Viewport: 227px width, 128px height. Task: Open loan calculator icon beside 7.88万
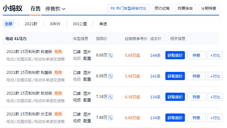[x=111, y=118]
